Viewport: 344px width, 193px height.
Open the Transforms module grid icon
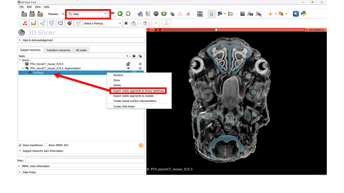click(x=172, y=14)
